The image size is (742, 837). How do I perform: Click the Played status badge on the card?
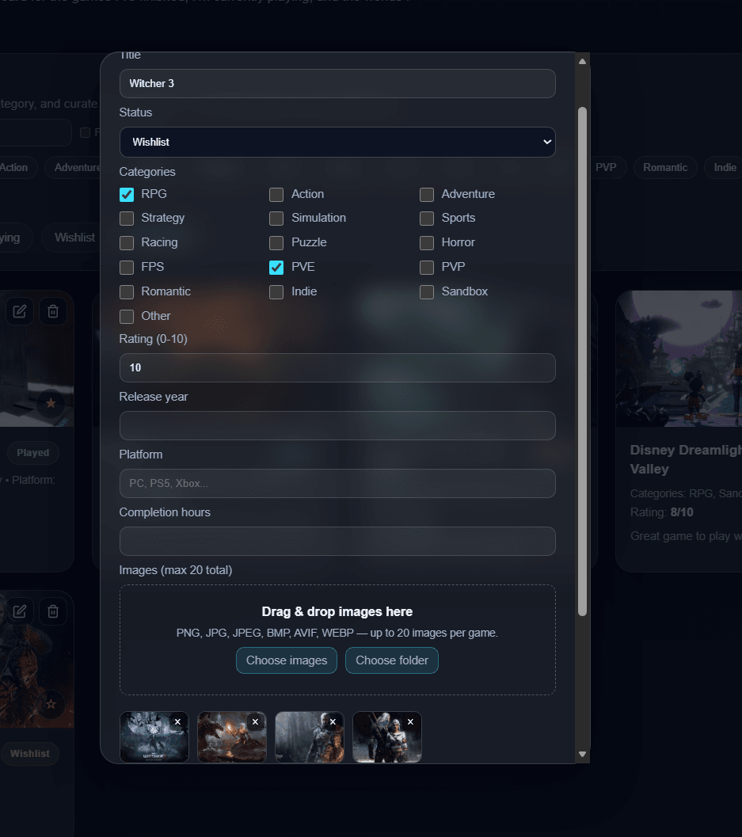pyautogui.click(x=33, y=453)
